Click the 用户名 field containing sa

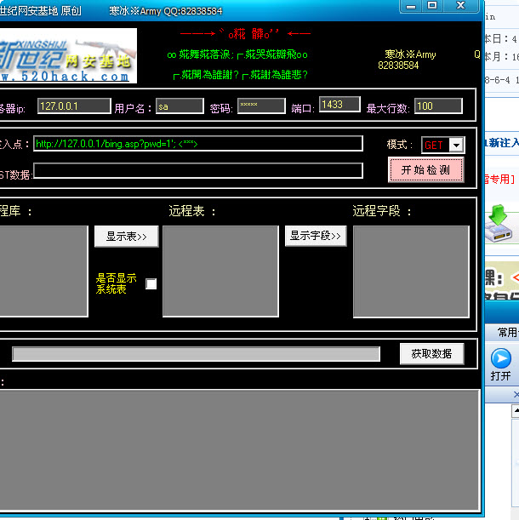pos(180,106)
